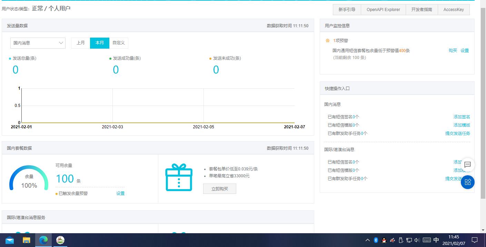Viewport: 486px width, 247px height.
Task: Select 本月 time range option
Action: (100, 43)
